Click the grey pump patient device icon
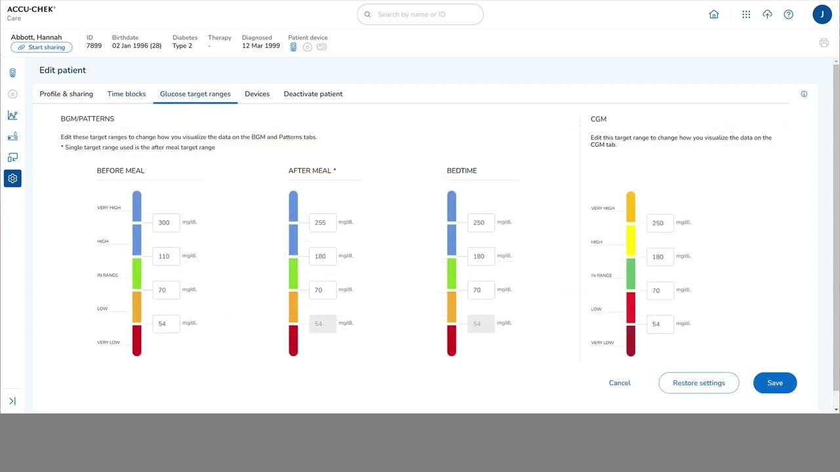 pos(322,47)
